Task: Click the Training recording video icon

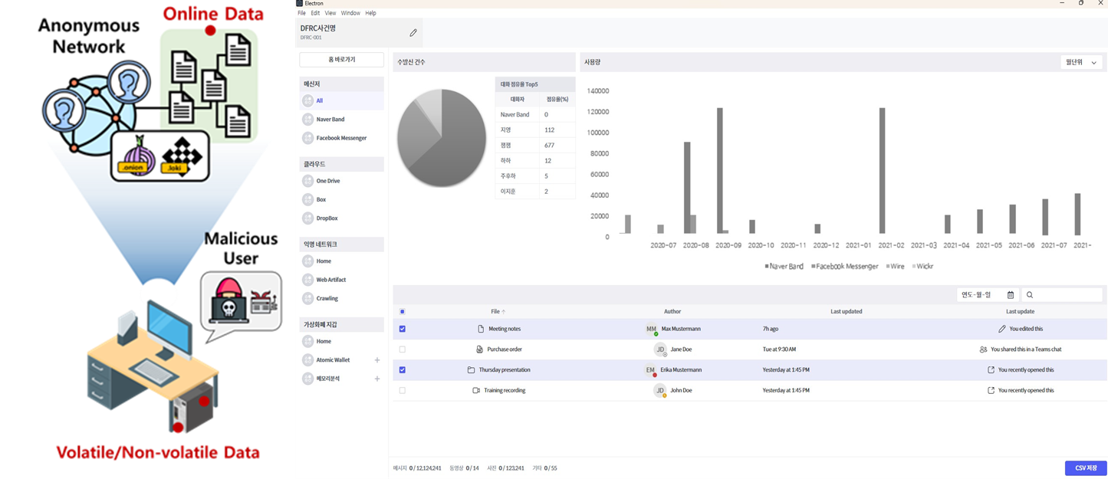Action: (476, 390)
